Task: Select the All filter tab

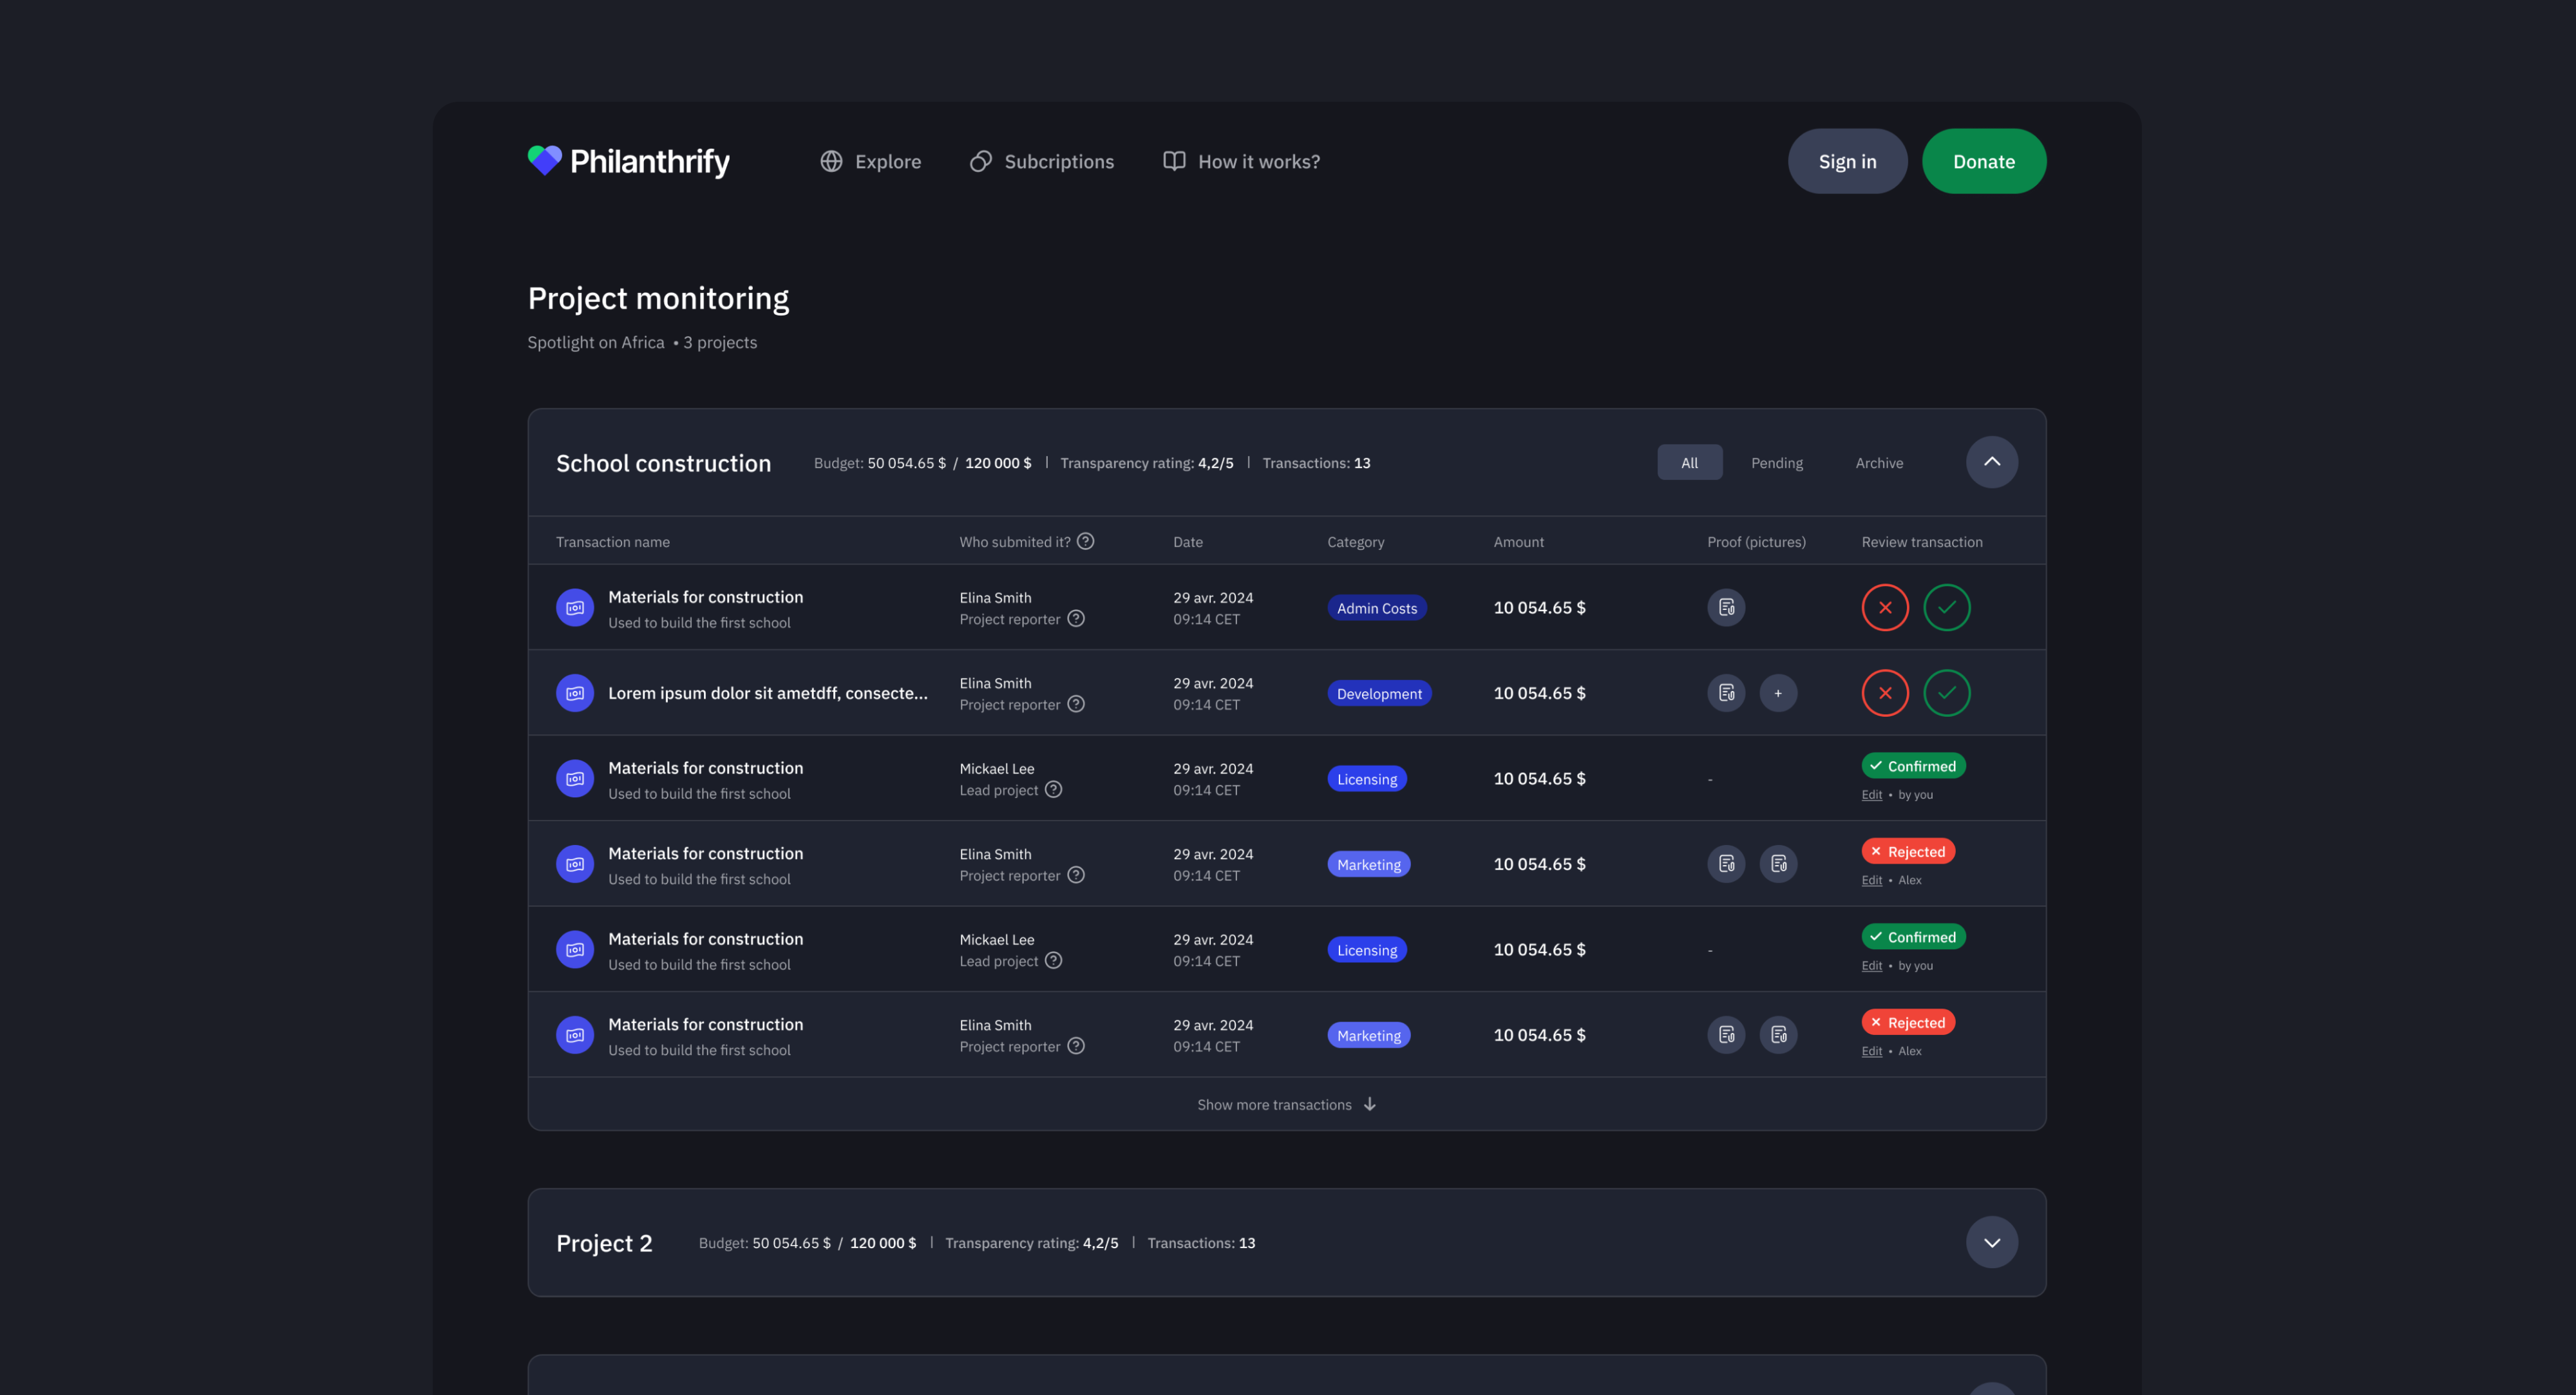Action: coord(1689,463)
